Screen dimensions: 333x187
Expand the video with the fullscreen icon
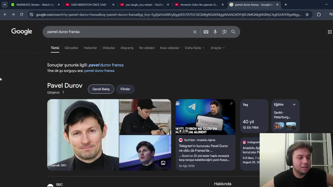click(231, 103)
